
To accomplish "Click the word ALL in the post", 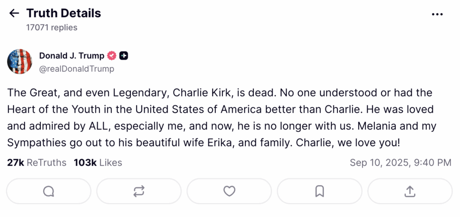I will coord(95,126).
